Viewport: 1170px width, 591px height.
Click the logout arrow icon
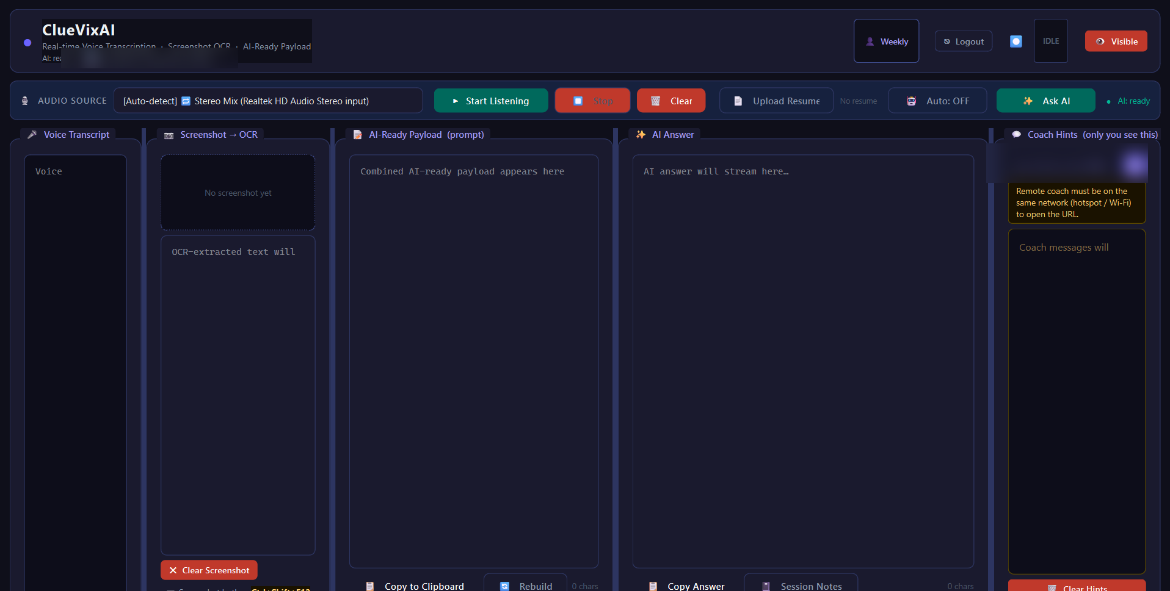[947, 41]
